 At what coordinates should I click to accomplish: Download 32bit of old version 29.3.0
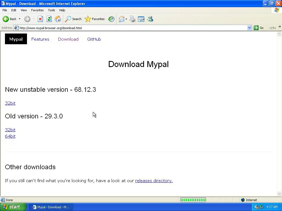[10, 130]
